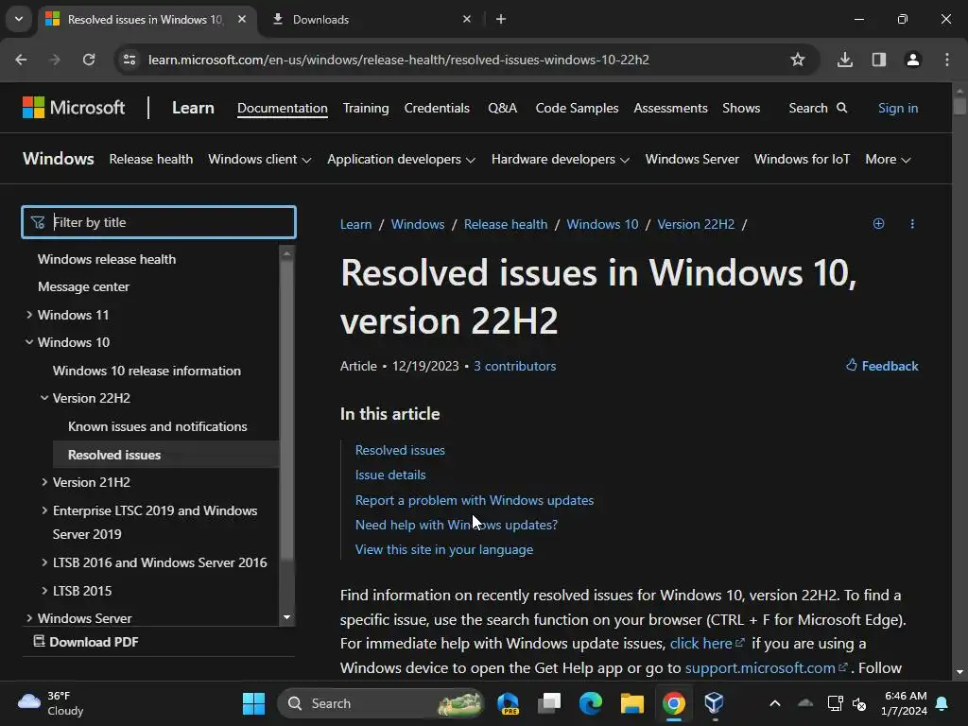Collapse the Version 22H2 tree node
This screenshot has height=726, width=968.
44,398
